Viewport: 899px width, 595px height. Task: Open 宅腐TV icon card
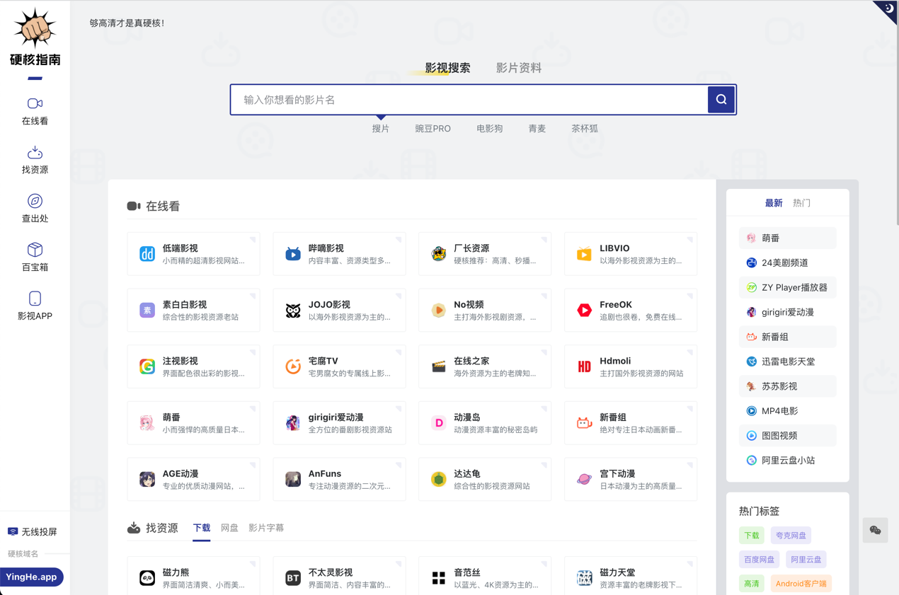tap(339, 366)
